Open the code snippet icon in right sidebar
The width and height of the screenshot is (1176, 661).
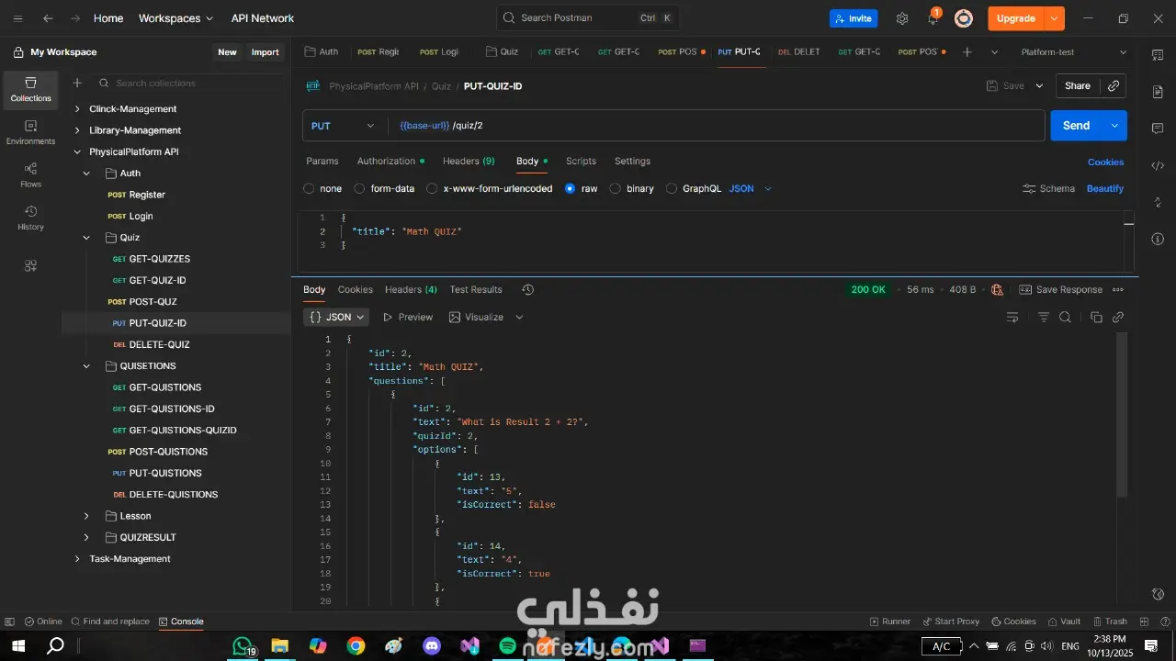click(1158, 165)
